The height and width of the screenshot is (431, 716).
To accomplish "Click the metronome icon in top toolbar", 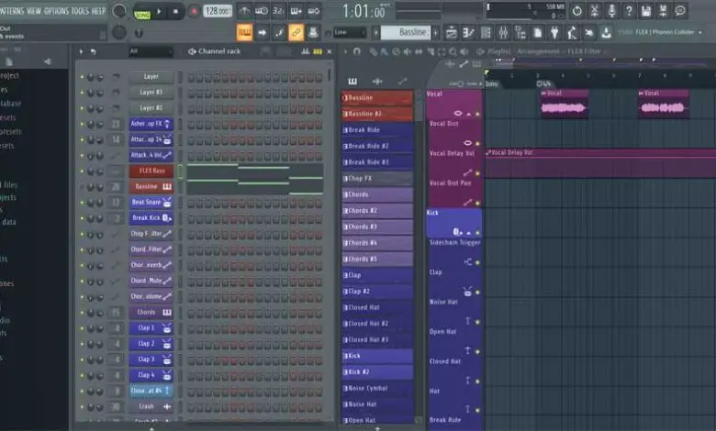I will pyautogui.click(x=244, y=11).
